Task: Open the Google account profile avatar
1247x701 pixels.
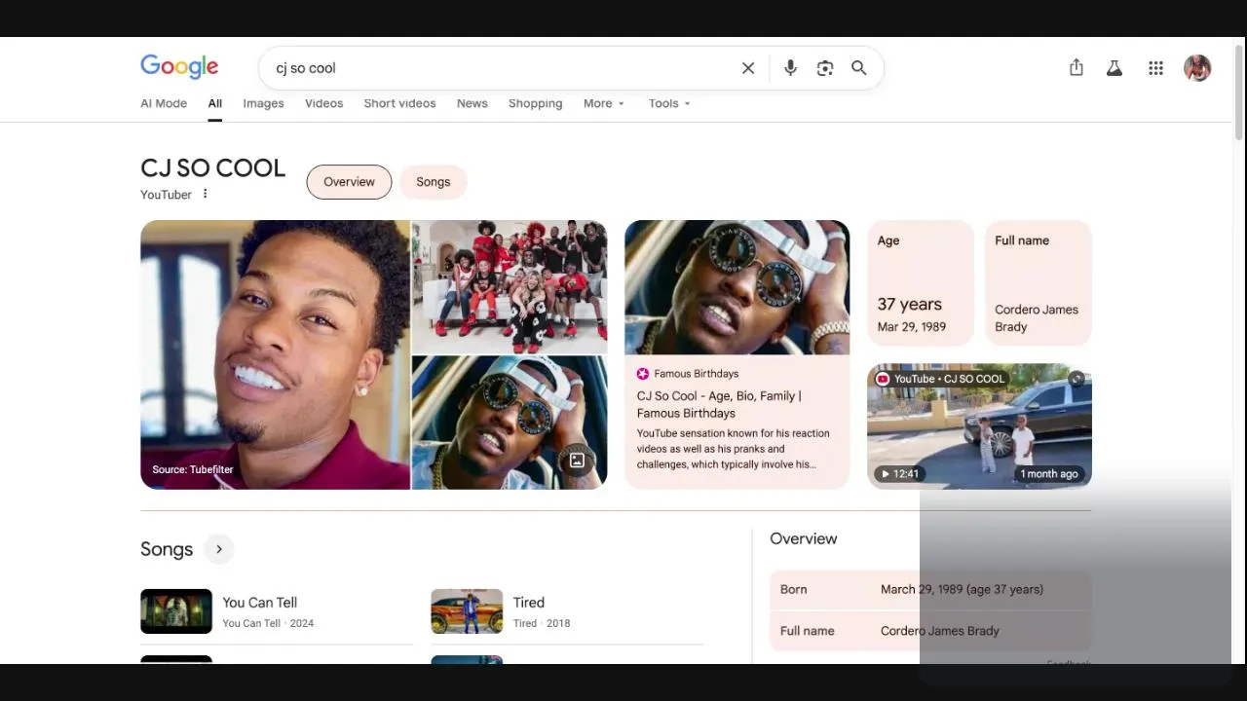Action: click(1197, 68)
